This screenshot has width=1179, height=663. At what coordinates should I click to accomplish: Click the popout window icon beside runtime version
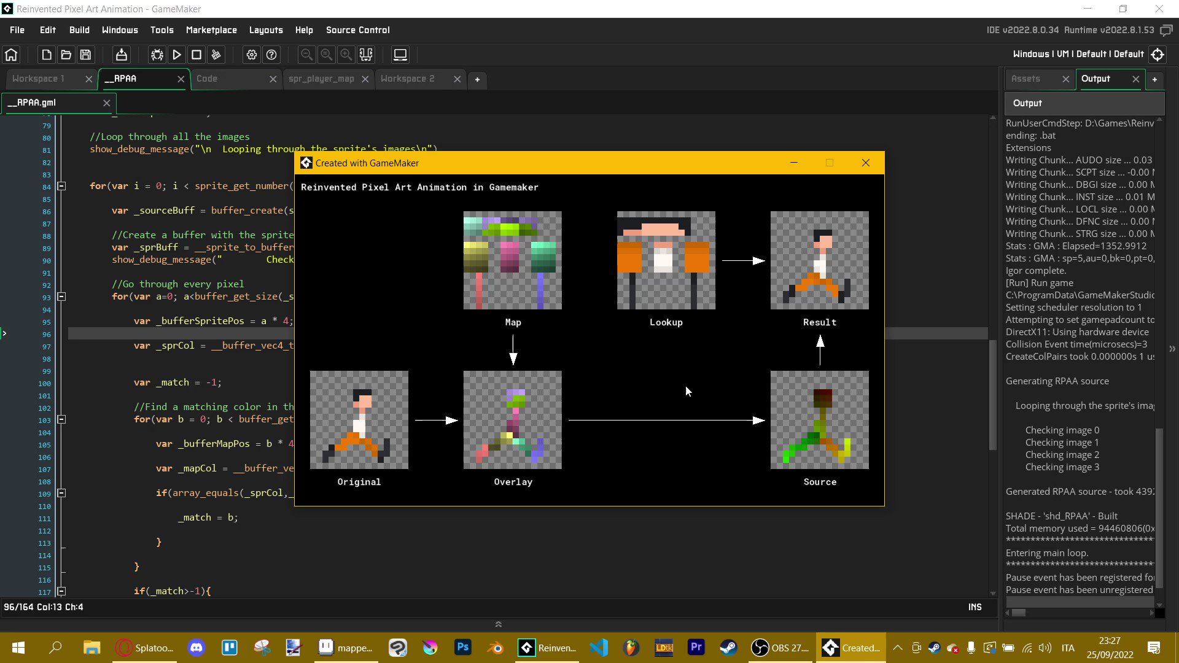click(x=1166, y=30)
